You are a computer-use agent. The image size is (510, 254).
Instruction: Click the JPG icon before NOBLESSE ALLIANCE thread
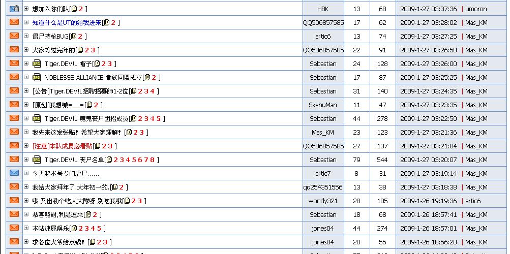[37, 77]
